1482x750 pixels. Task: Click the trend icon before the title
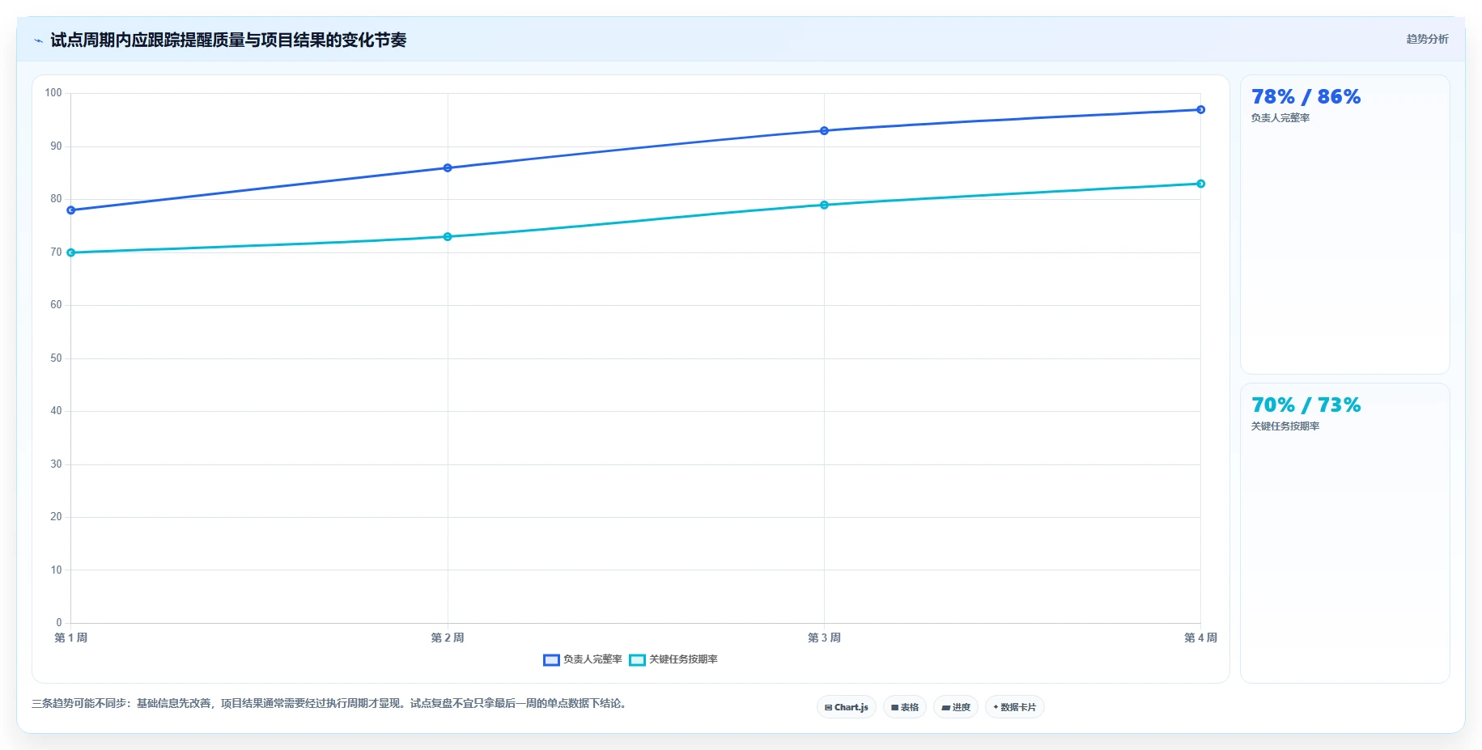[x=38, y=40]
